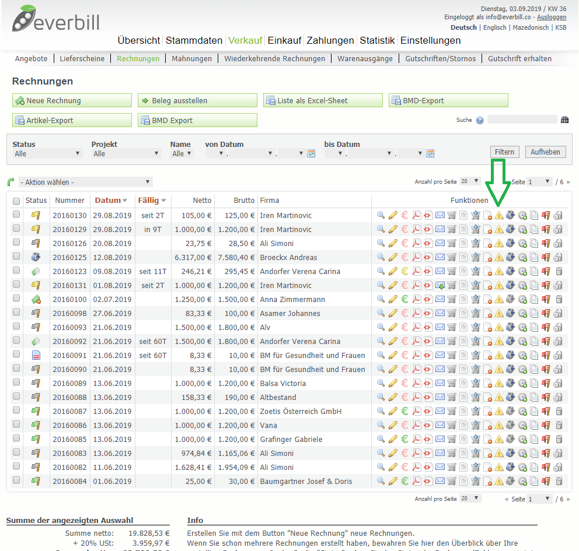The width and height of the screenshot is (579, 551).
Task: Go to next page arrow at top pager
Action: click(568, 182)
